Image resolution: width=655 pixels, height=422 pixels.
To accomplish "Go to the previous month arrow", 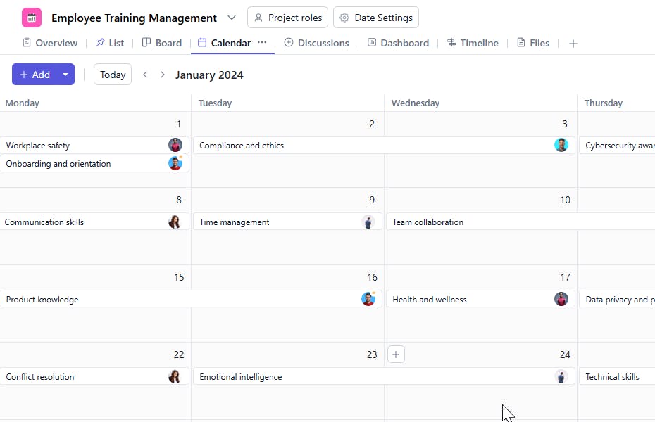I will 145,75.
